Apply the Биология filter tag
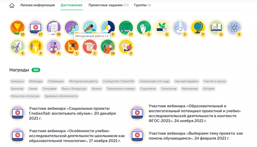Viewport: 257px width, 147px height. (17, 89)
